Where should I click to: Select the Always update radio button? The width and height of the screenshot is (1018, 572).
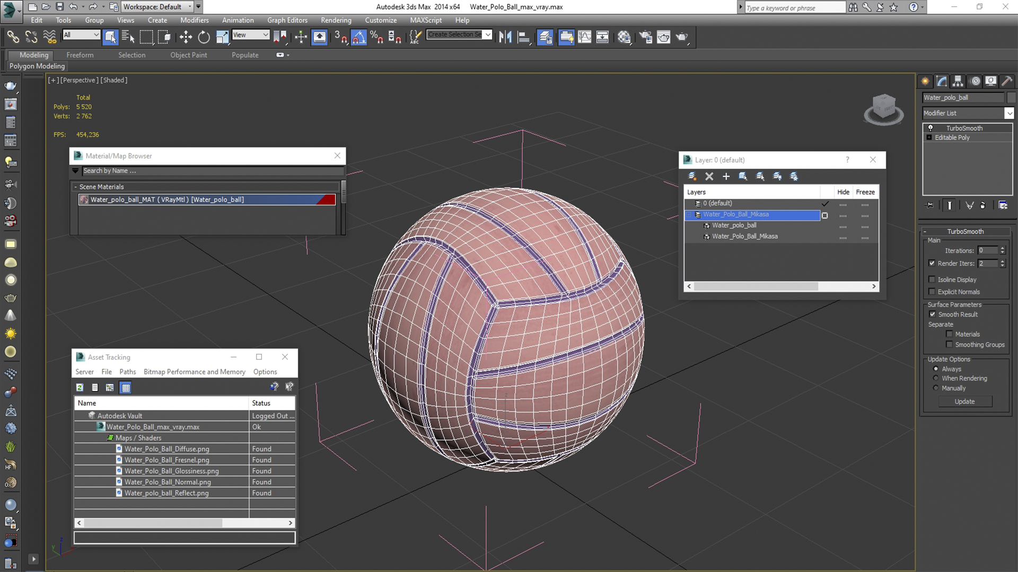tap(936, 369)
